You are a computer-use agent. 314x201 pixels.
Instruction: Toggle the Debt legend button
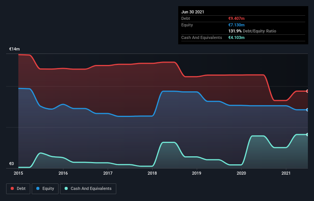click(18, 189)
